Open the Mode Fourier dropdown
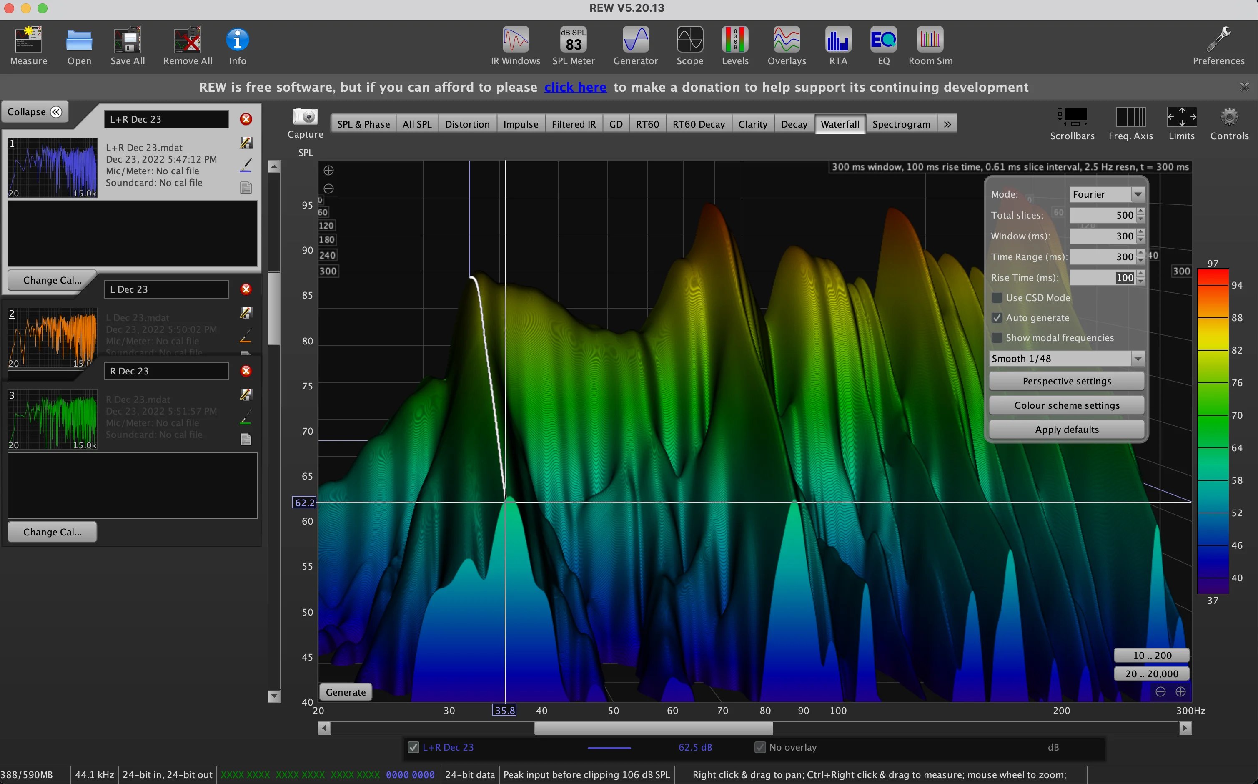The image size is (1258, 784). coord(1107,194)
